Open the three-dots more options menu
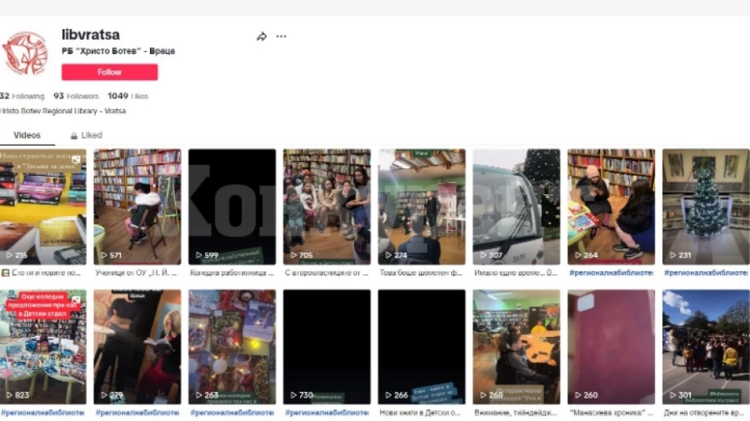The width and height of the screenshot is (750, 421). tap(282, 37)
